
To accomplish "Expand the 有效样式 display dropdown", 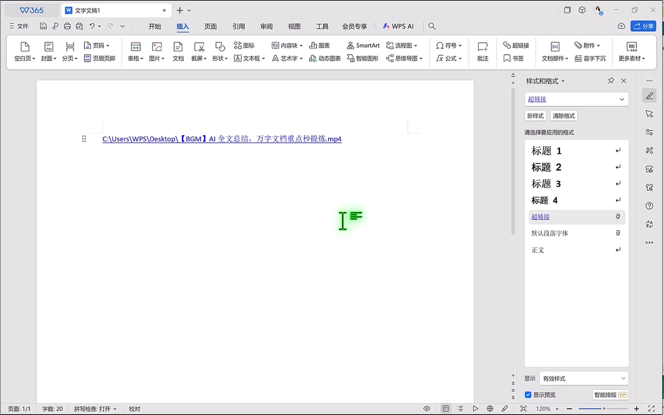I will [584, 378].
